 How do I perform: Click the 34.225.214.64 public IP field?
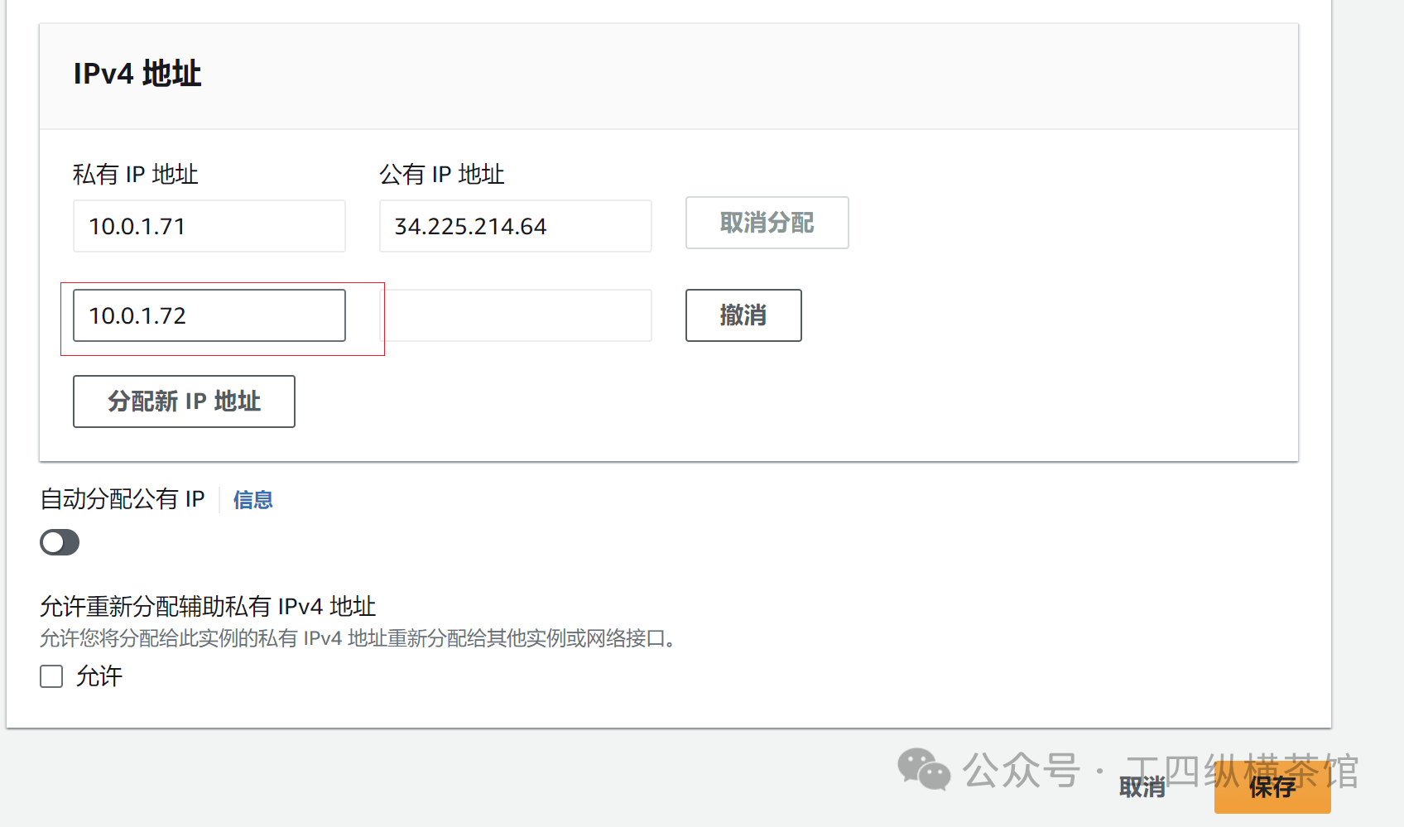pos(515,226)
